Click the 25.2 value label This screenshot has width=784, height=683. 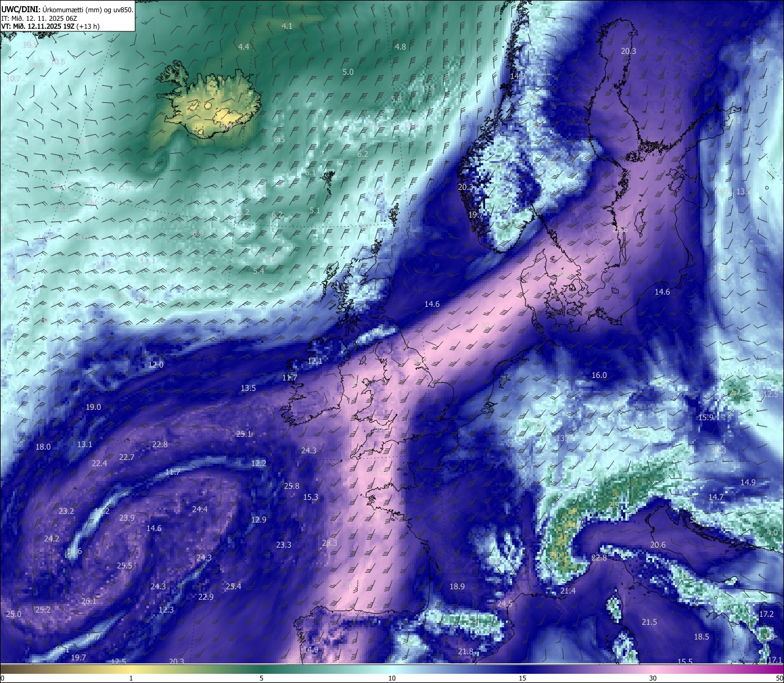(x=43, y=609)
